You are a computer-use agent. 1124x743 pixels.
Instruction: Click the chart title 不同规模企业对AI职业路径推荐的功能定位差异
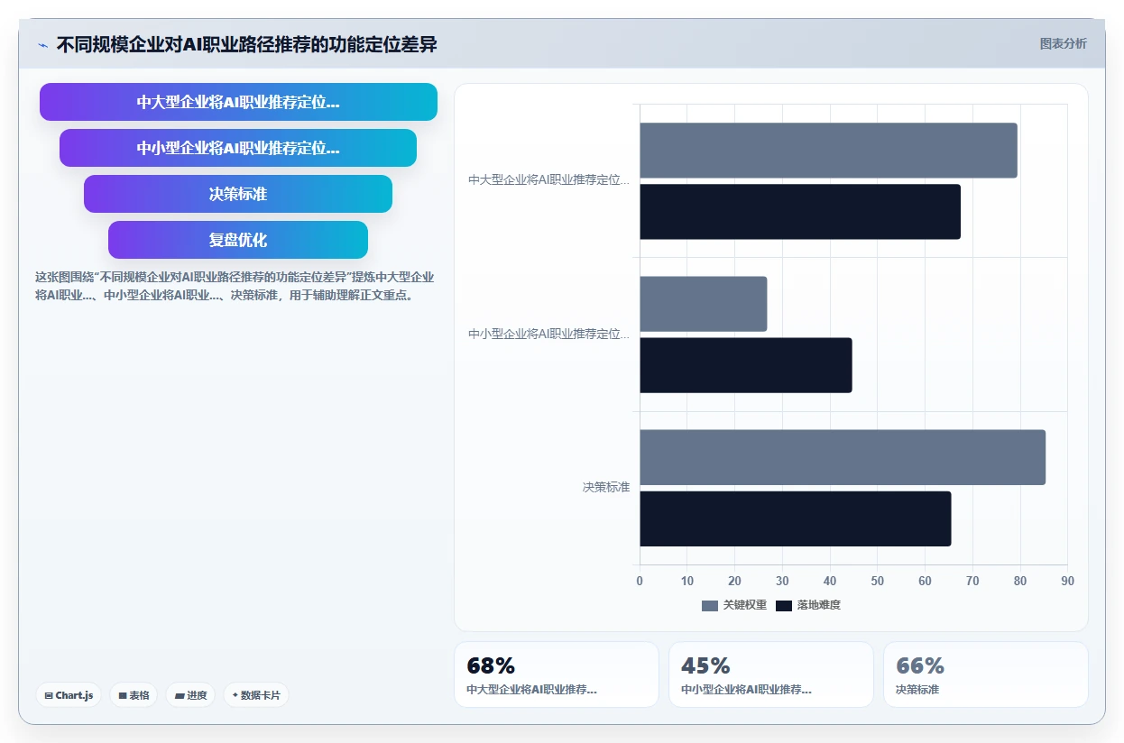pyautogui.click(x=246, y=44)
